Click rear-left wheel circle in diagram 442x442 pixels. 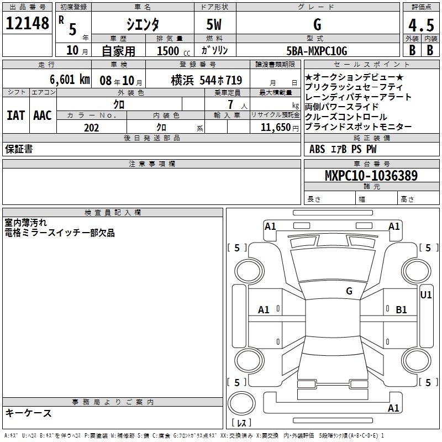click(x=249, y=361)
